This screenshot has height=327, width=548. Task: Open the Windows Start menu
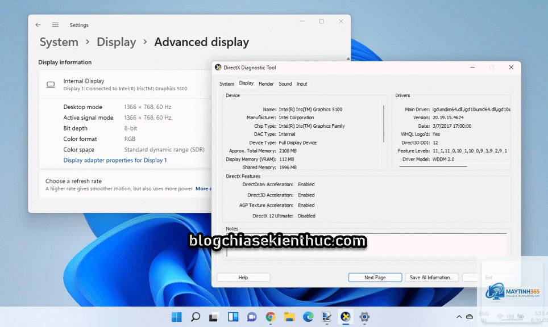pos(176,317)
